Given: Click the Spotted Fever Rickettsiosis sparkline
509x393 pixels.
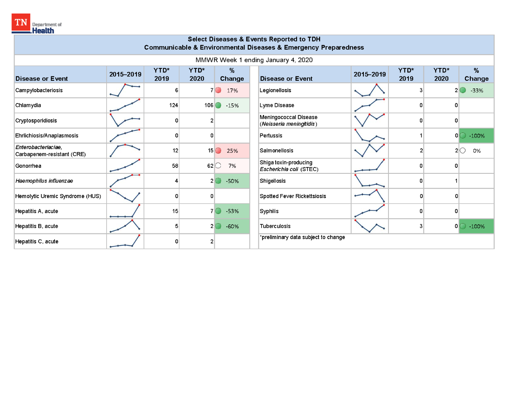Looking at the screenshot, I should (x=369, y=196).
